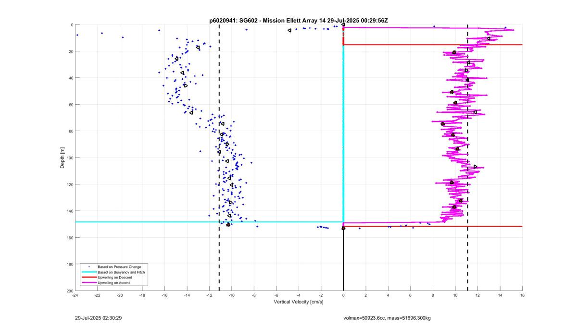577x327 pixels.
Task: Click the x-axis tick label "14"
Action: [500, 295]
